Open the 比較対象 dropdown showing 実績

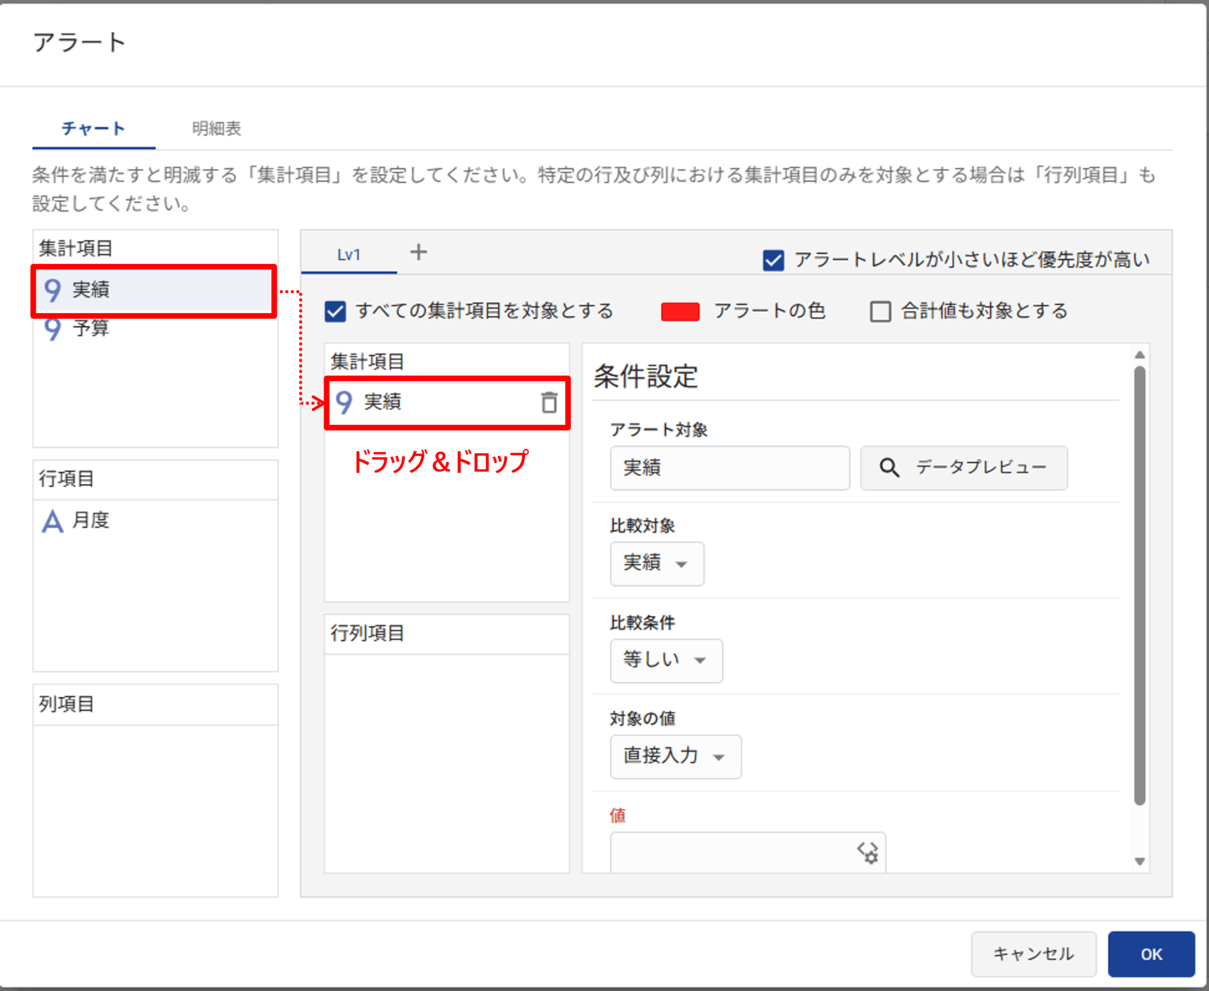656,563
